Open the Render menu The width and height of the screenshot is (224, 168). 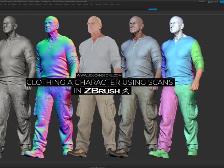click(66, 4)
